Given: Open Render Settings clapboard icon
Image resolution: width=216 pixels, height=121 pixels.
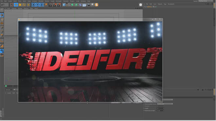Looking at the screenshot, I should point(59,5).
